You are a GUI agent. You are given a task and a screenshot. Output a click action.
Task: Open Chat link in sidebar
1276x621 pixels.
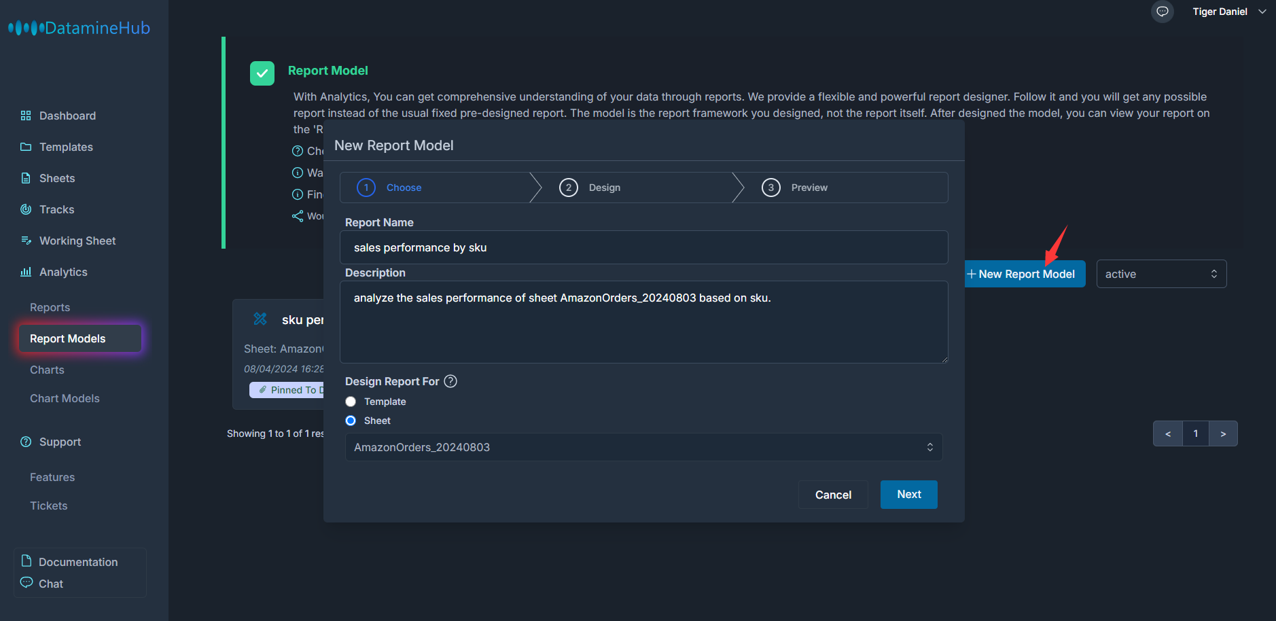(51, 584)
